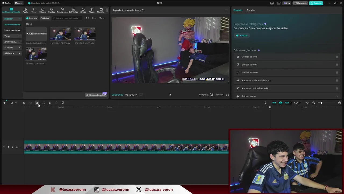
Task: Expand the Espacios sidebar section
Action: [12, 47]
